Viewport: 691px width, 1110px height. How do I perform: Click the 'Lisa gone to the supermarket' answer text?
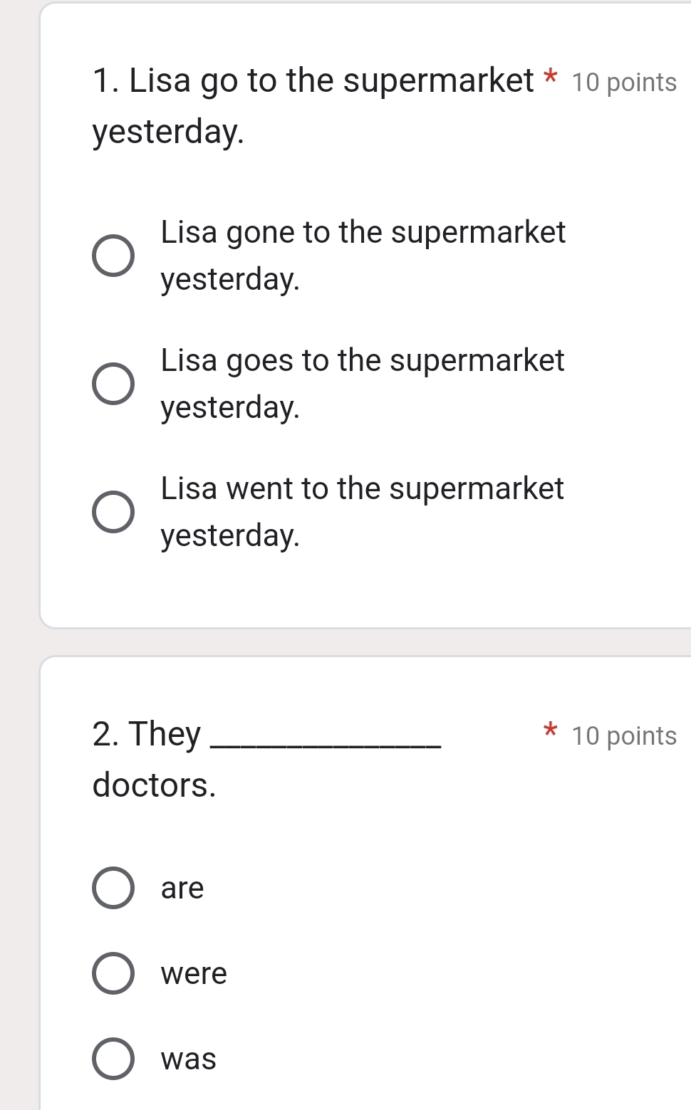pyautogui.click(x=363, y=255)
